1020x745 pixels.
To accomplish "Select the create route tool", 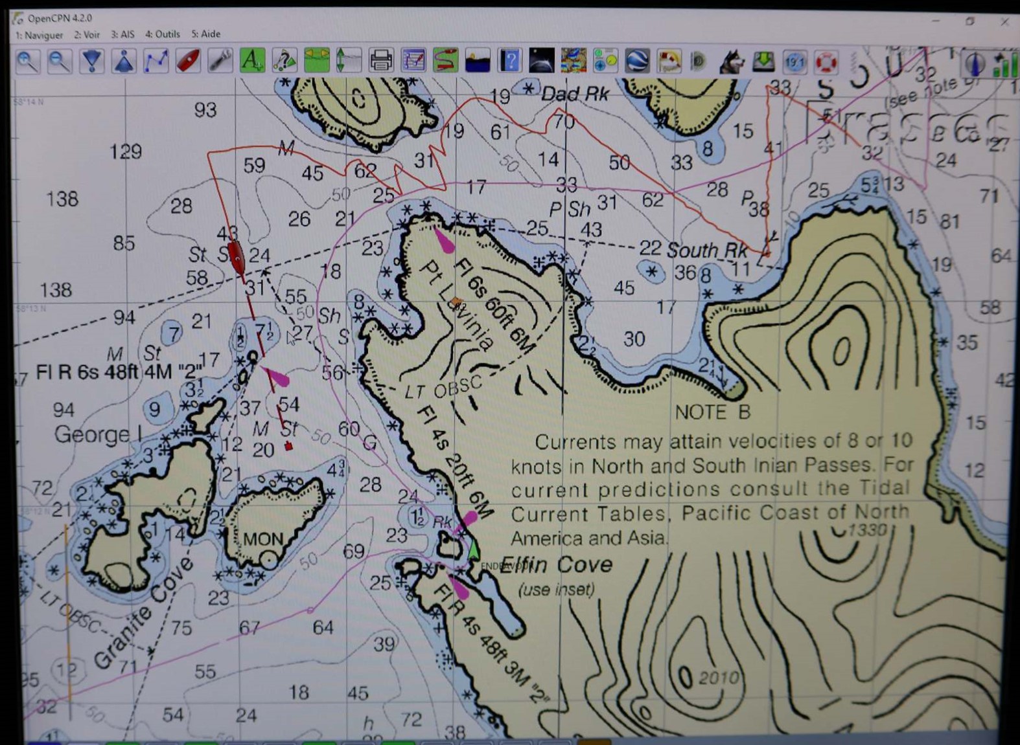I will (x=156, y=61).
